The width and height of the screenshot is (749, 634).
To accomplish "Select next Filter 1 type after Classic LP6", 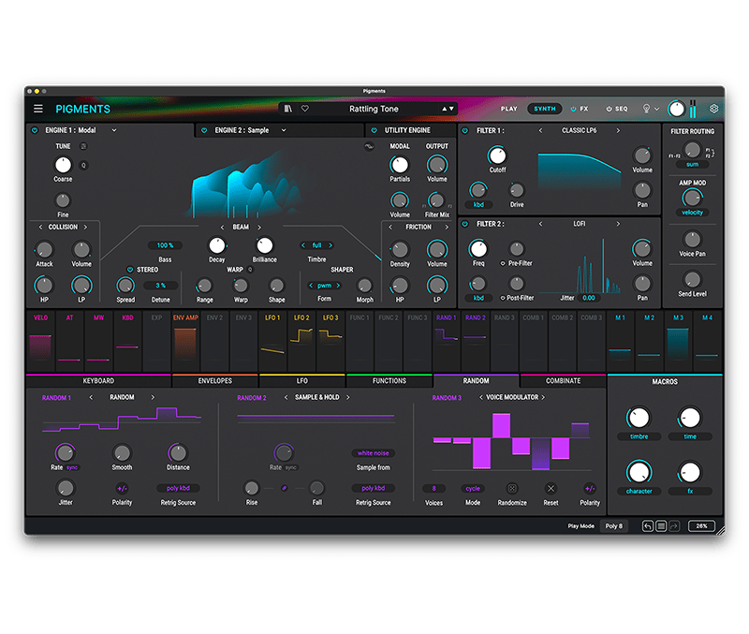I will 618,130.
